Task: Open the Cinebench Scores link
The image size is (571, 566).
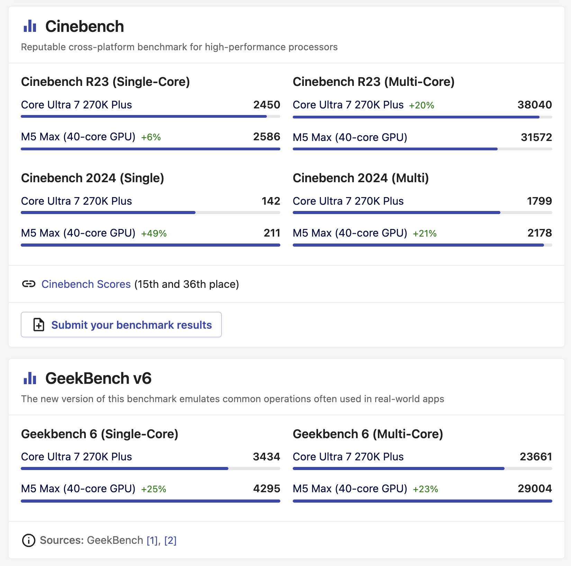Action: [85, 284]
